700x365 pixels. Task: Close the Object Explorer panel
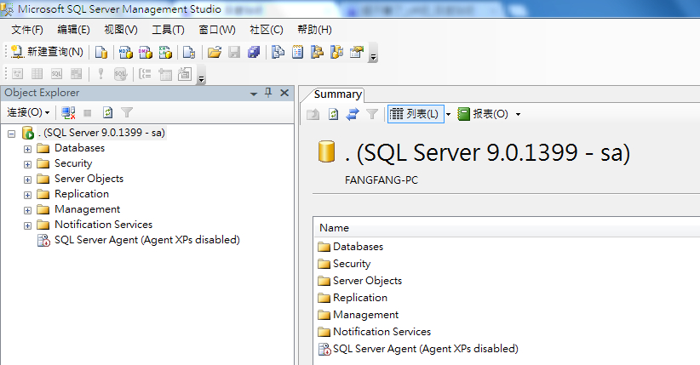point(284,93)
